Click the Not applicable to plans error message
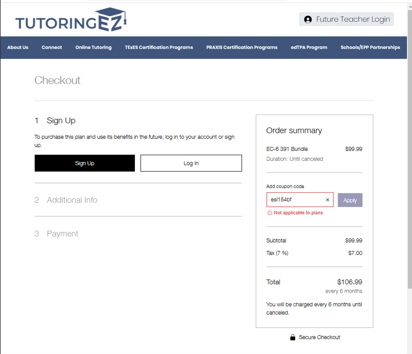 click(x=298, y=213)
